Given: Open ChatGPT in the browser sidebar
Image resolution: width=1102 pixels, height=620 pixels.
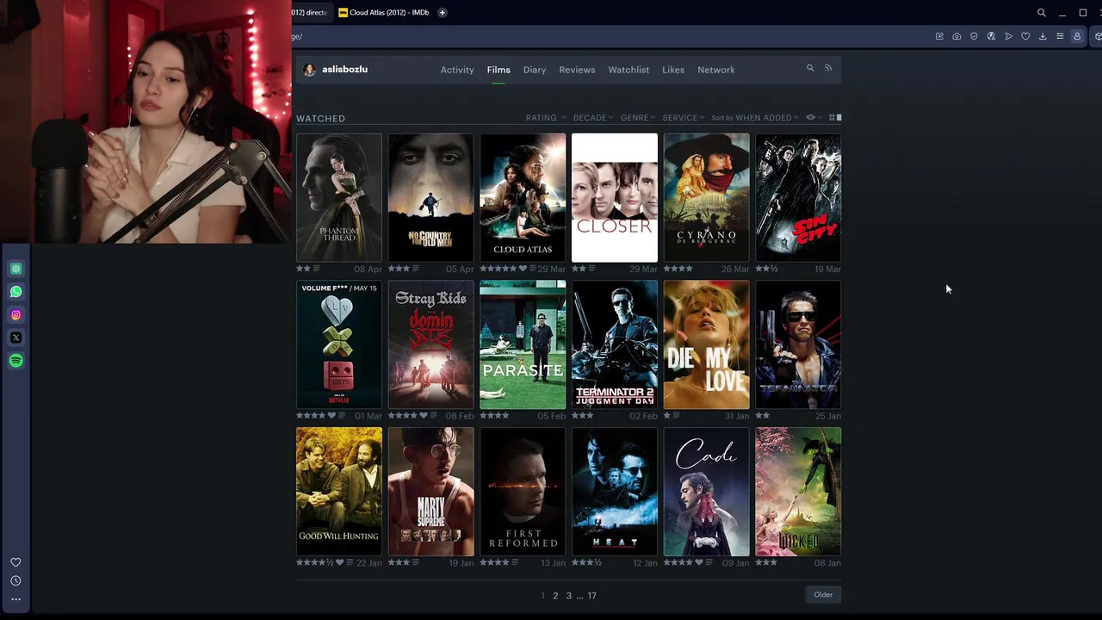Looking at the screenshot, I should pyautogui.click(x=15, y=269).
